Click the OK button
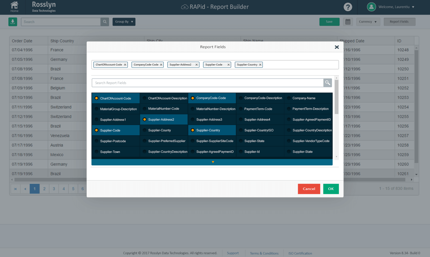 click(331, 189)
